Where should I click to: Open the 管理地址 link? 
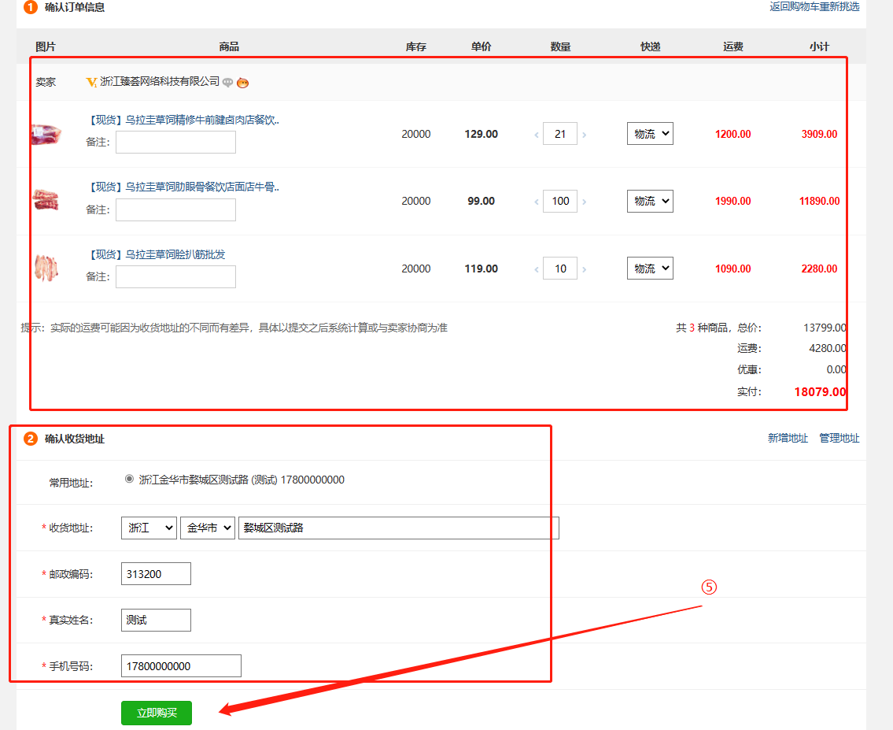(839, 439)
